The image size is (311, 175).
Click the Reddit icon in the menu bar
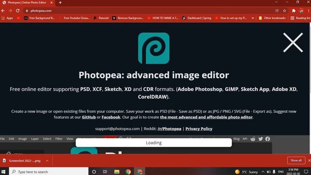(x=253, y=139)
